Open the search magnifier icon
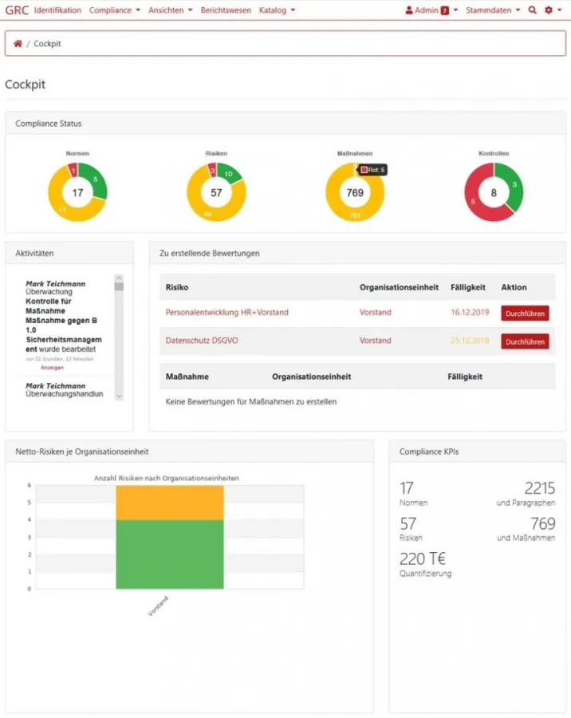The height and width of the screenshot is (718, 571). [532, 10]
